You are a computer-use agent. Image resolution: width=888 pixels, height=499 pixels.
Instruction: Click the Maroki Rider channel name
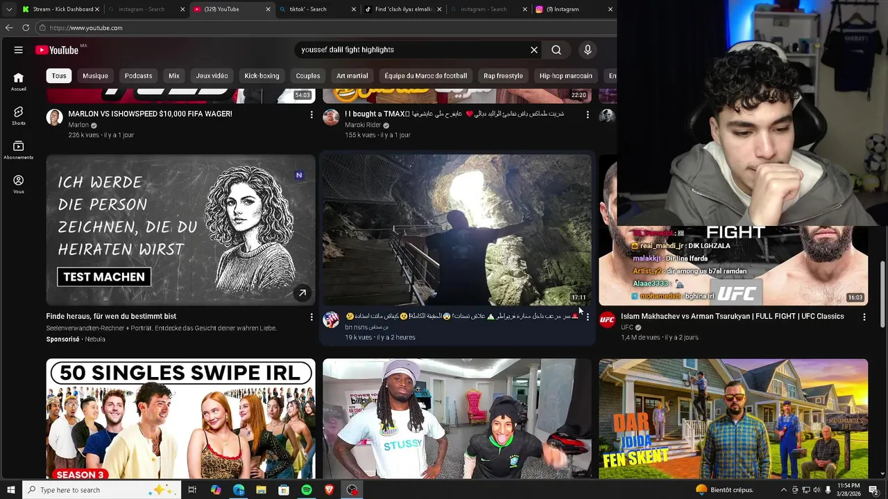coord(363,125)
